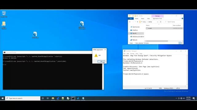The image size is (197, 110).
Task: Expand the File Explorer ribbon chevron
Action: (x=180, y=18)
